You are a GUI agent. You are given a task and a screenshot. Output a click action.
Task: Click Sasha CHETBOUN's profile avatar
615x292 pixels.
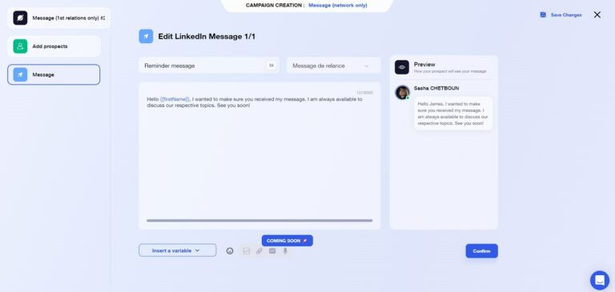click(403, 93)
